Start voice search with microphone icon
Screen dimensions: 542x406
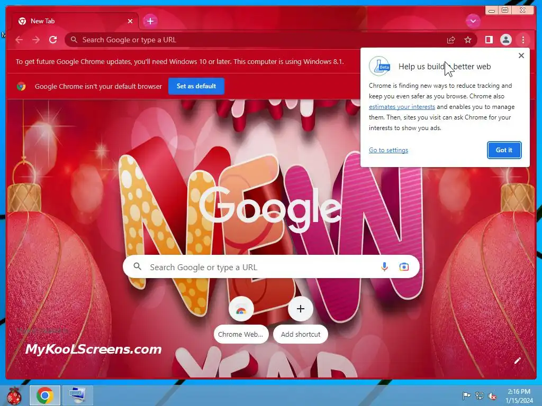coord(384,266)
